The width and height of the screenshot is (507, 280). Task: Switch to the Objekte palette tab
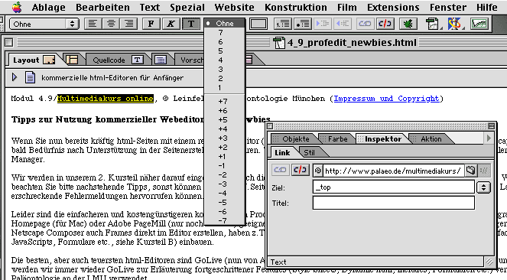pos(294,139)
